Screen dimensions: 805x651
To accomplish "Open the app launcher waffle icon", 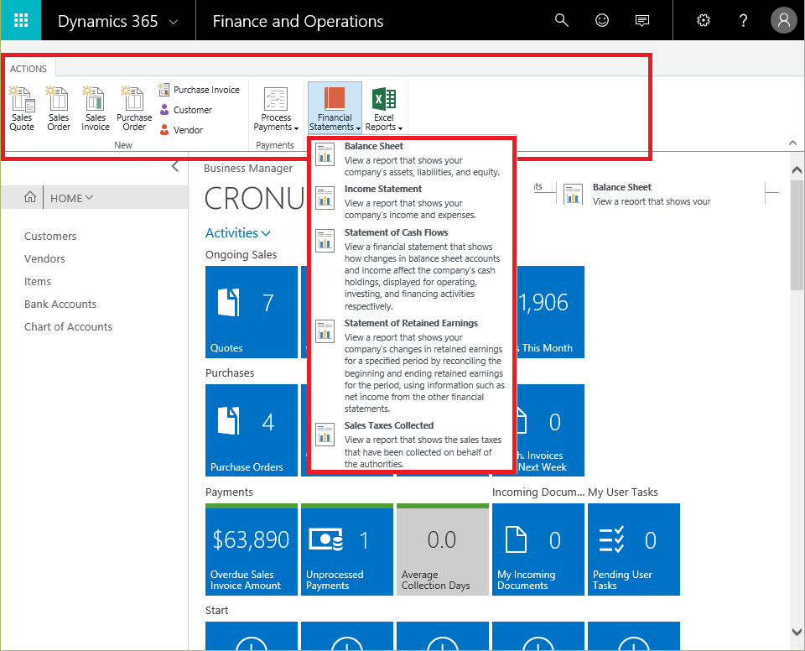I will coord(20,20).
